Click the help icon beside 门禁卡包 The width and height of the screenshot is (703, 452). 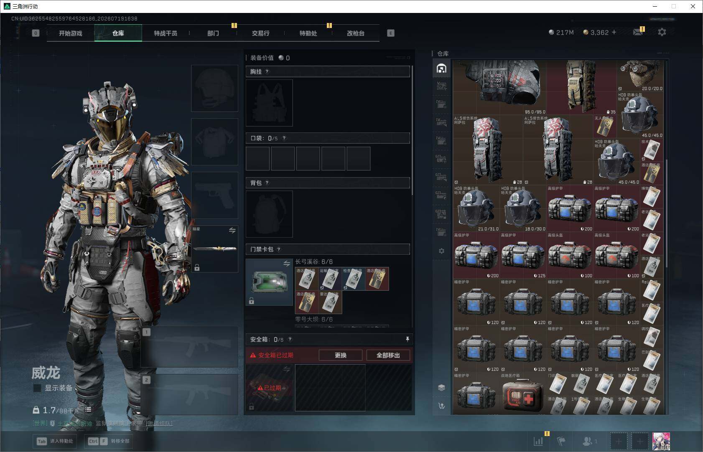tap(279, 249)
